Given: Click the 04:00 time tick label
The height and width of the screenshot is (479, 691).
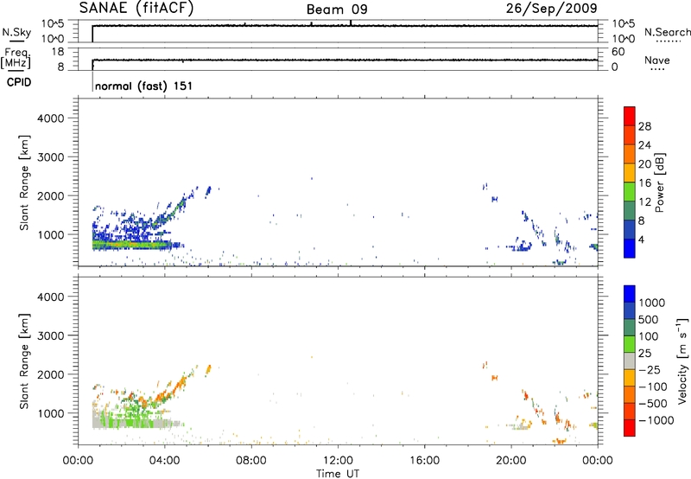Looking at the screenshot, I should [165, 461].
